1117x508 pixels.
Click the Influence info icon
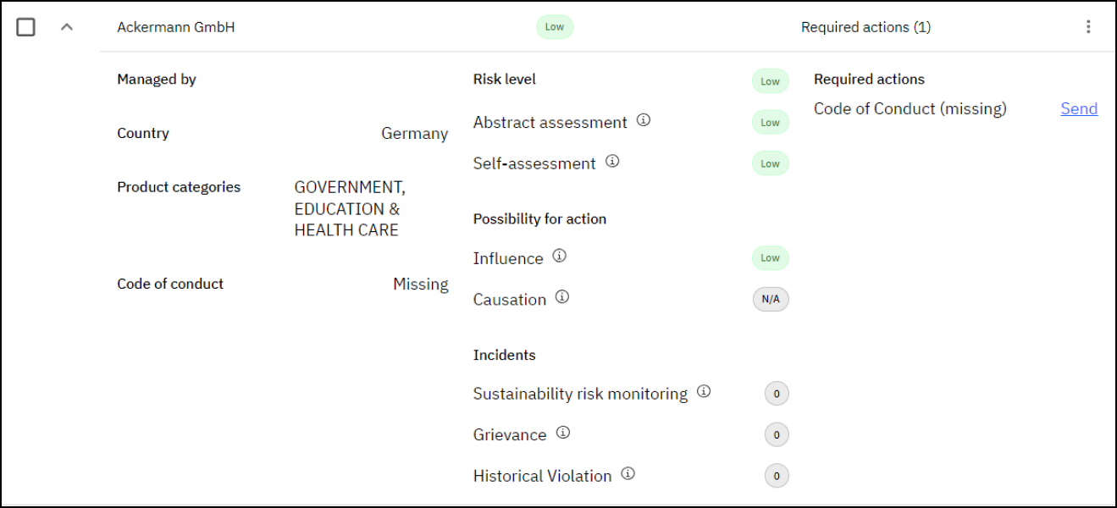coord(559,256)
